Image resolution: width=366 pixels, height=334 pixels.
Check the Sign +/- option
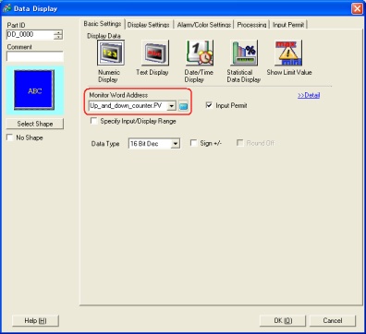coord(193,143)
